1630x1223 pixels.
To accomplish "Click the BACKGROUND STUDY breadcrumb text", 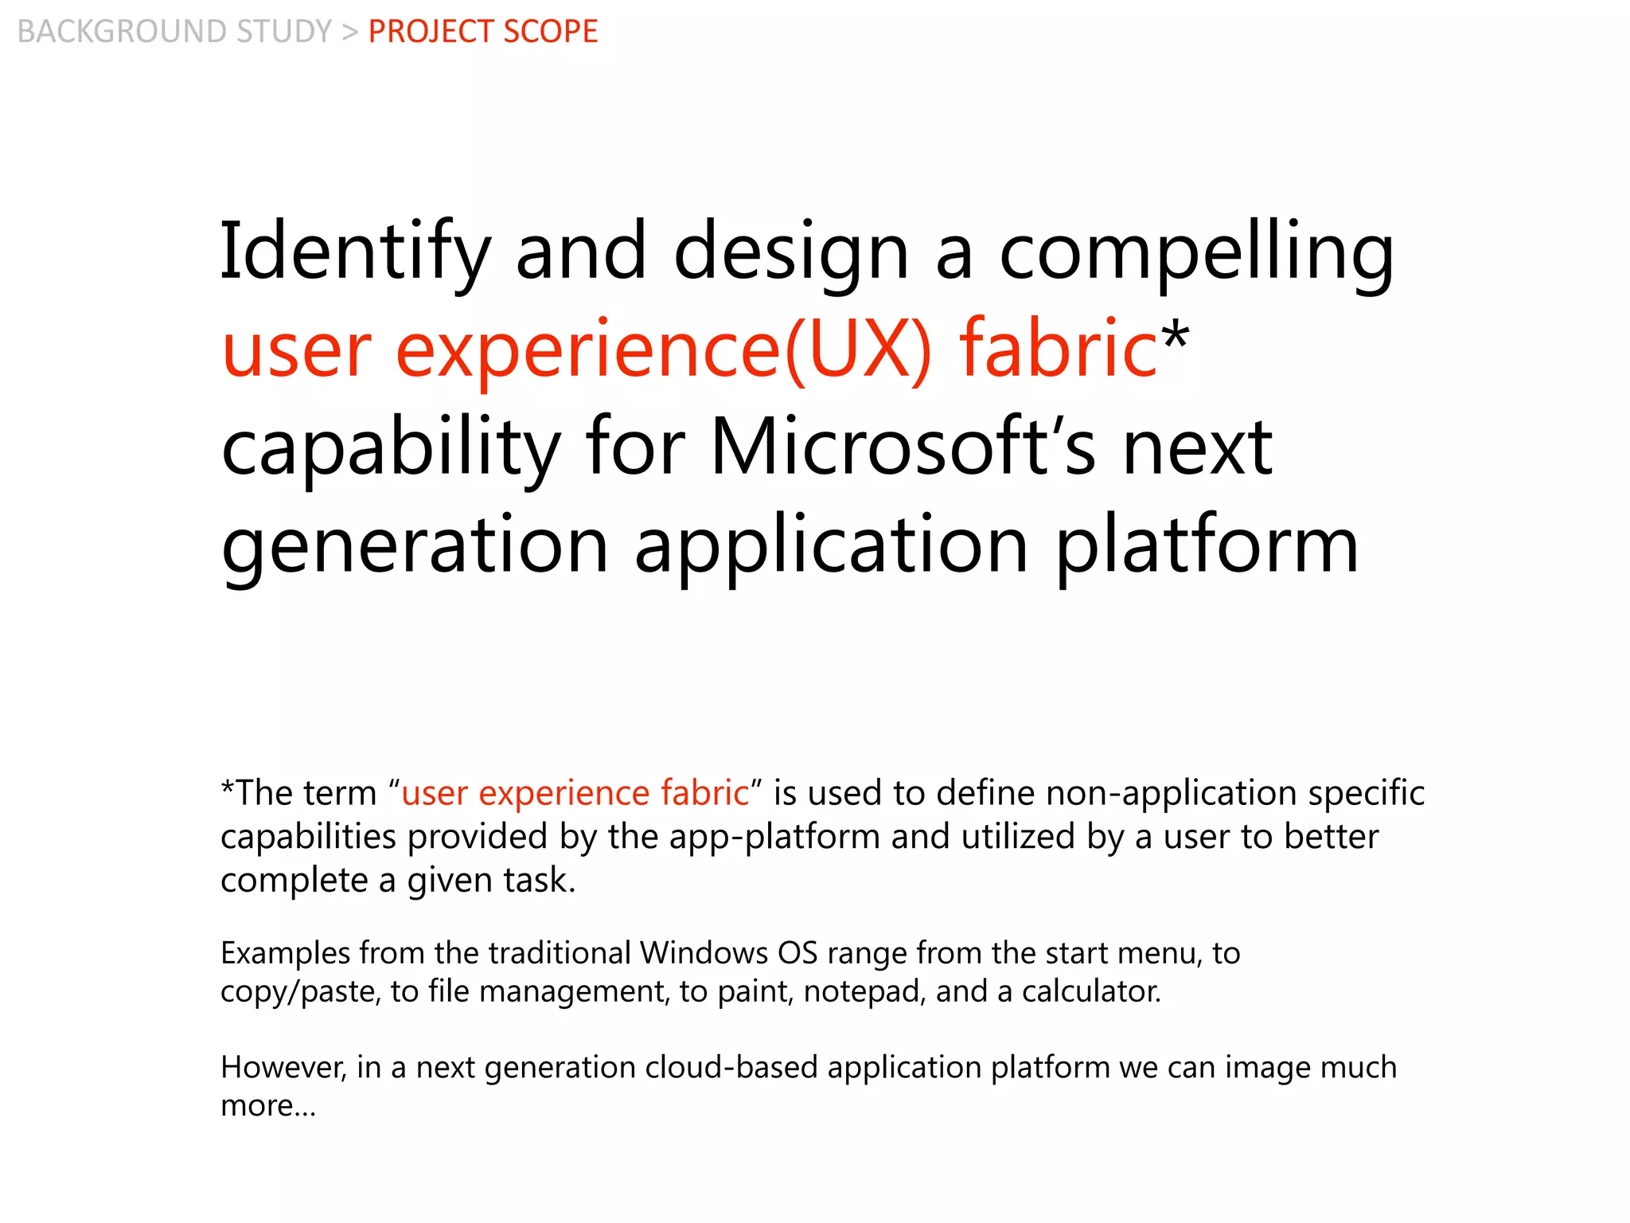I will coord(174,32).
